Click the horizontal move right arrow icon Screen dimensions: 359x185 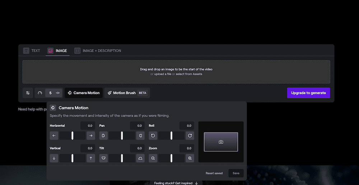coord(91,136)
